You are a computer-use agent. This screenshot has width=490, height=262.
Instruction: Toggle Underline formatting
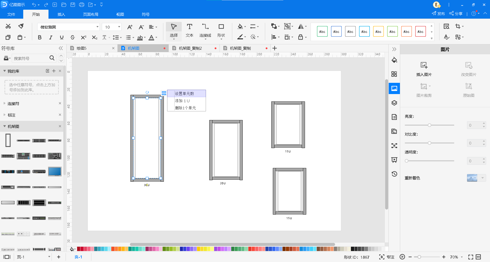[x=62, y=37]
